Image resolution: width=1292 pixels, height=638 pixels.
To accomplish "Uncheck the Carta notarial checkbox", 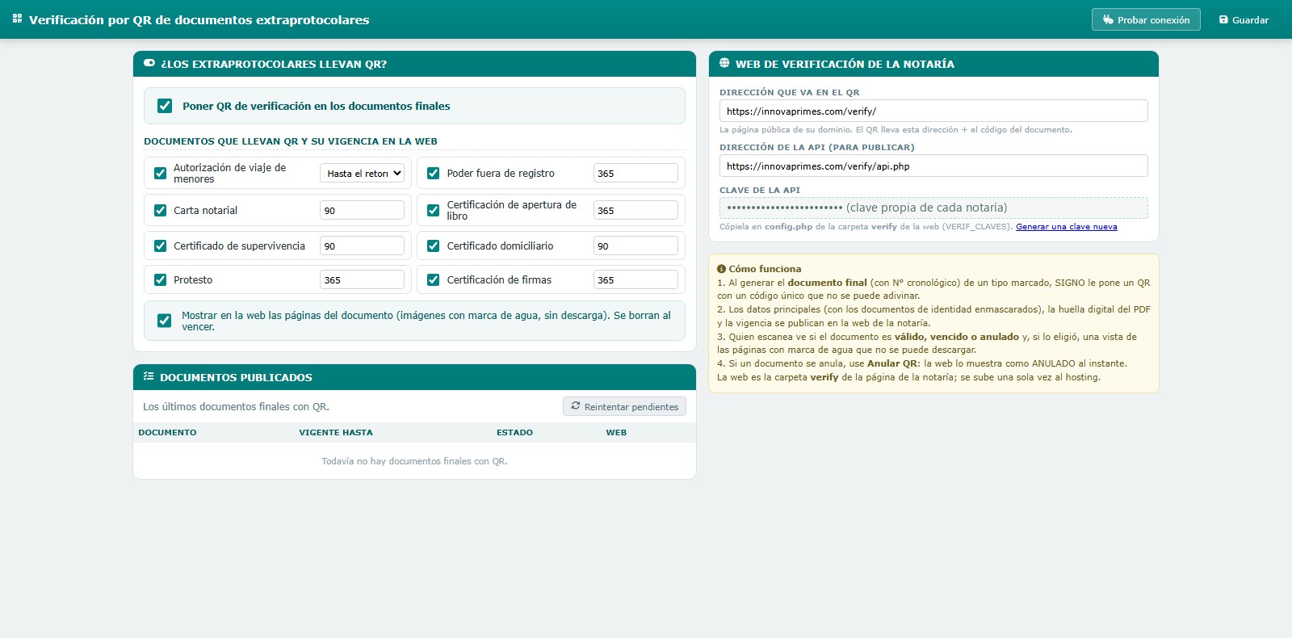I will [x=160, y=210].
